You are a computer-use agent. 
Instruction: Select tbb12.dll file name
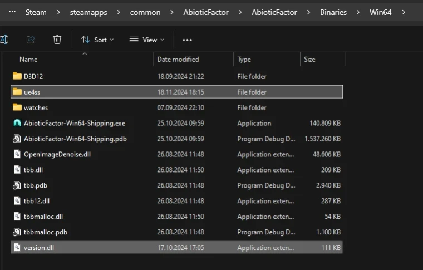36,201
